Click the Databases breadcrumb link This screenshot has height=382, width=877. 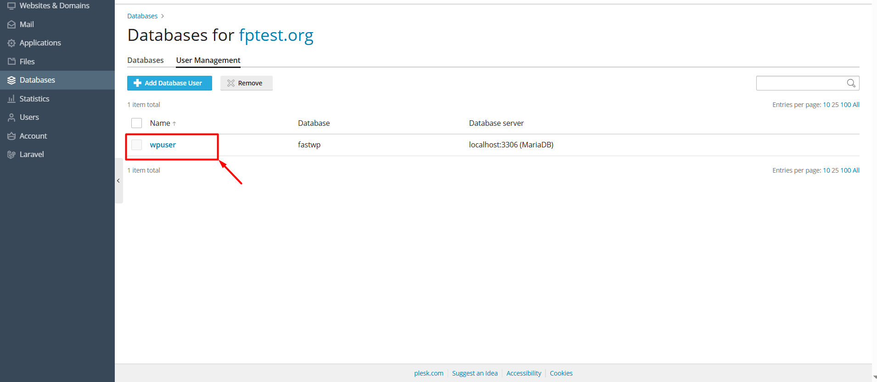(x=142, y=16)
